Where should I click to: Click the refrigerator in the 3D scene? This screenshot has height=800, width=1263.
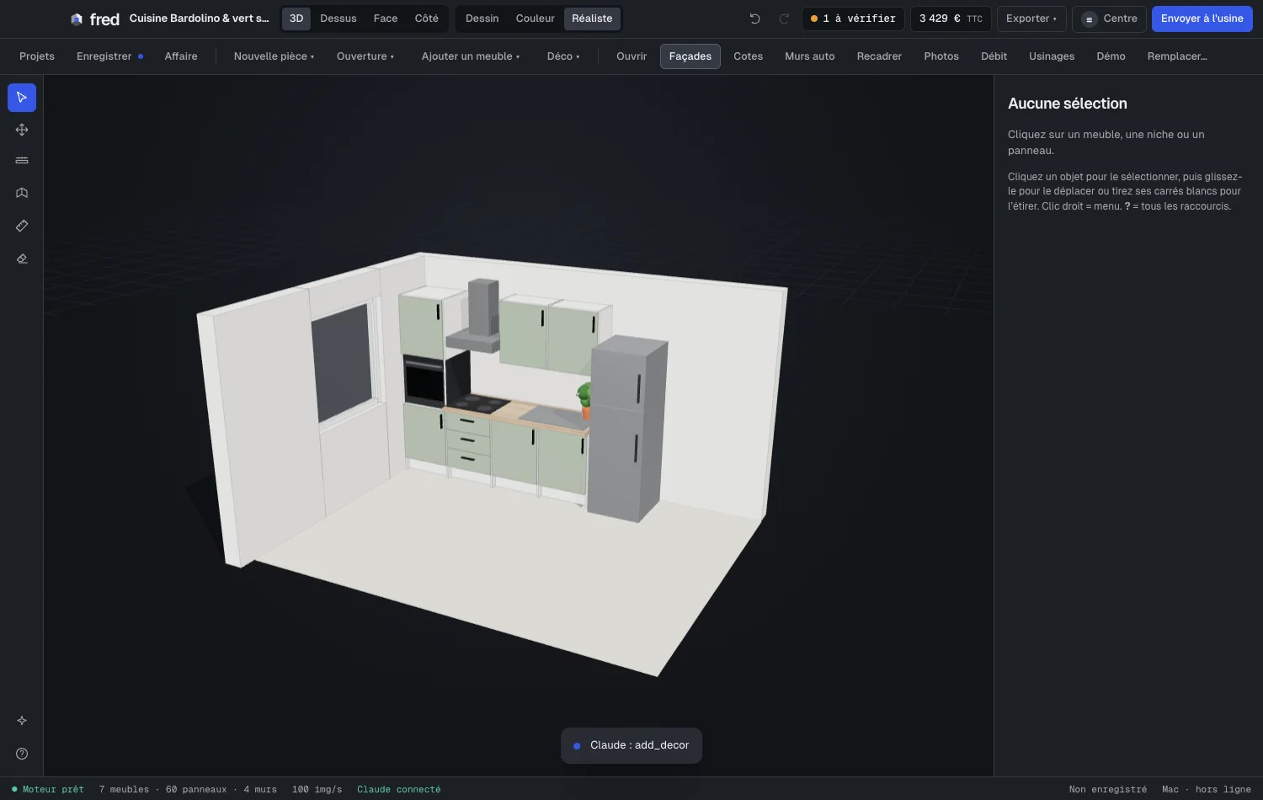coord(627,429)
